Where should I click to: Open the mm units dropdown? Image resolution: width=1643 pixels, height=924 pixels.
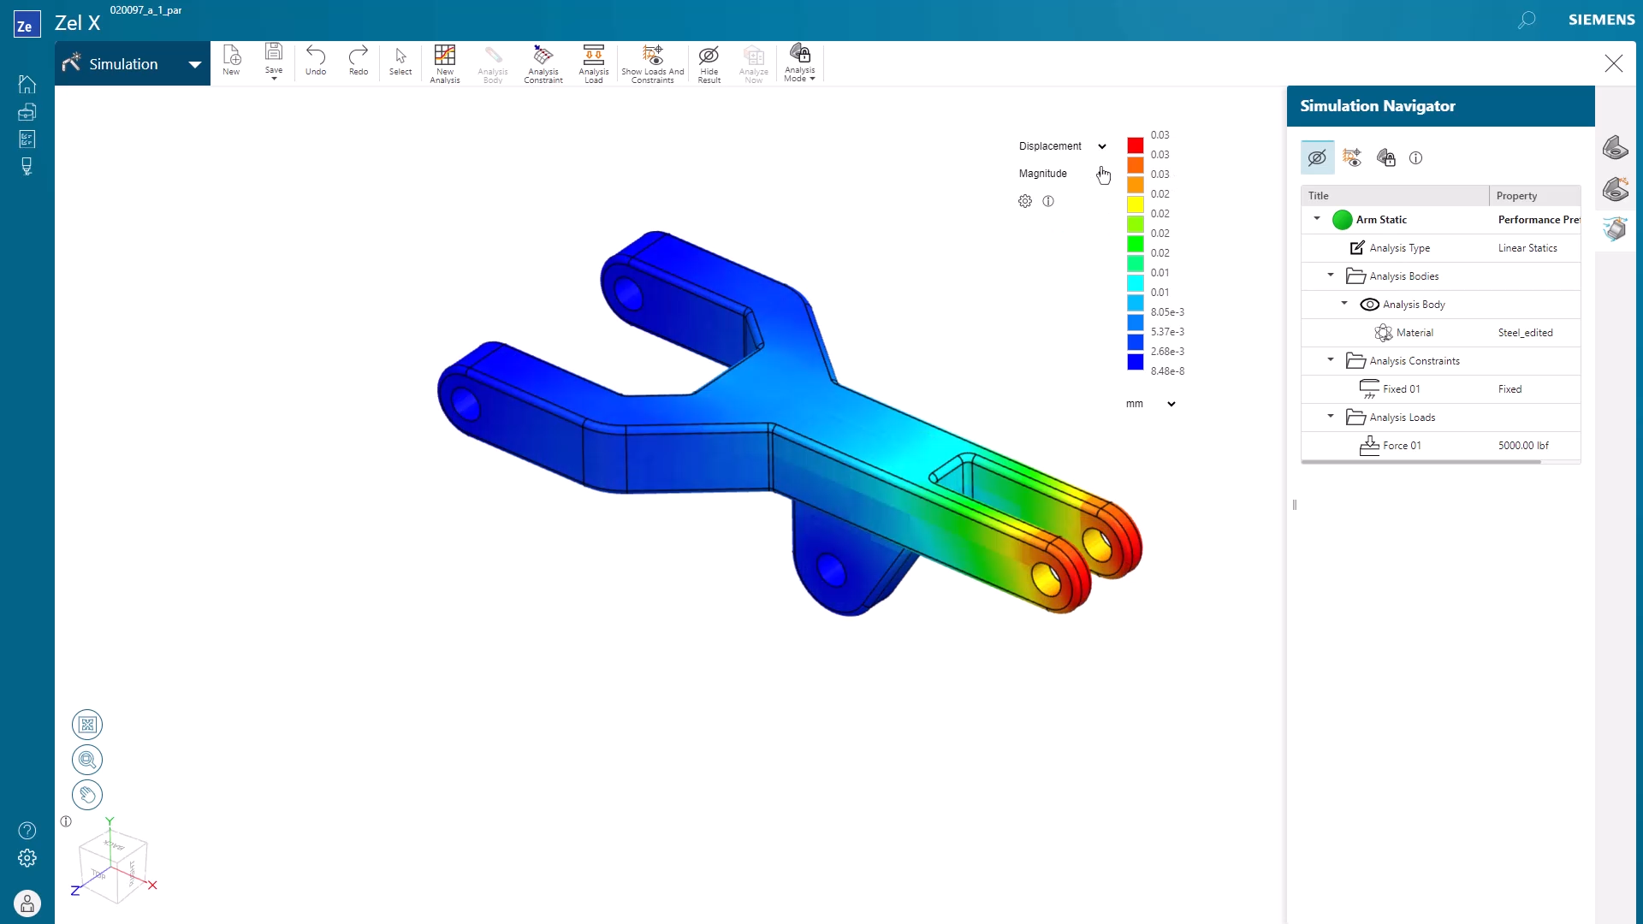[x=1171, y=403]
